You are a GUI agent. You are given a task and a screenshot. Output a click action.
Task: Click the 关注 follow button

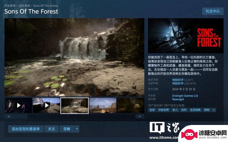[51, 129]
